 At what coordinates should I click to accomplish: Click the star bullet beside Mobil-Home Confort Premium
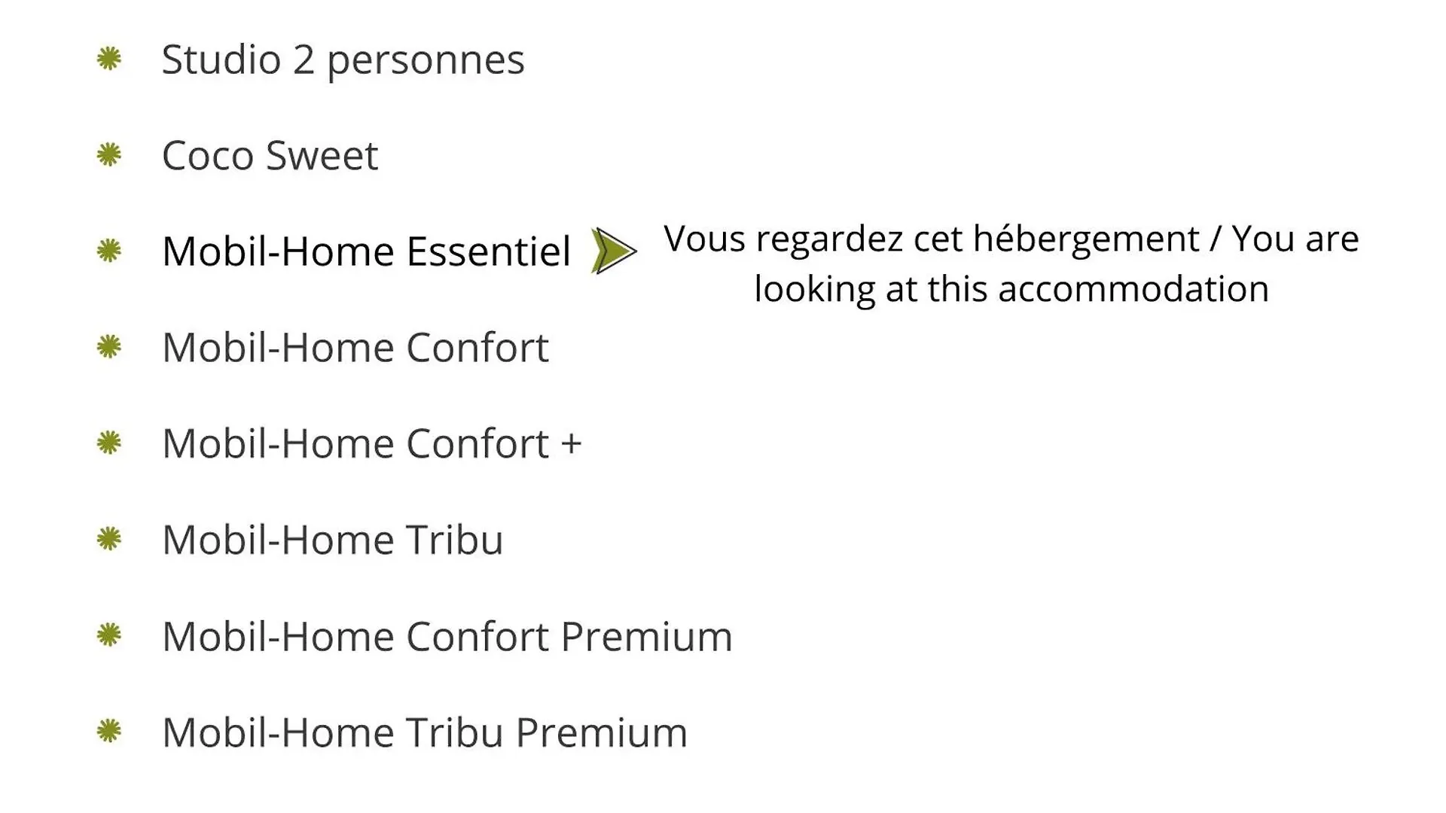pos(109,635)
